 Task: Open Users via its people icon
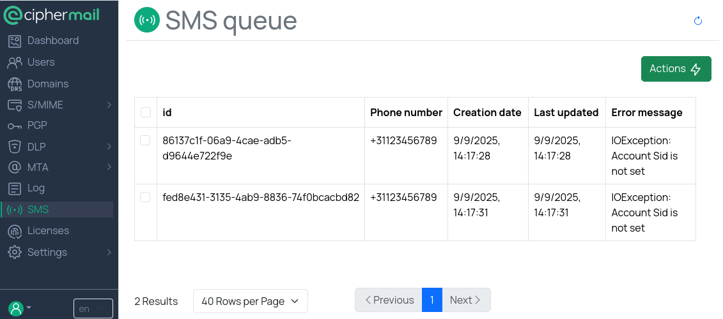[x=15, y=63]
